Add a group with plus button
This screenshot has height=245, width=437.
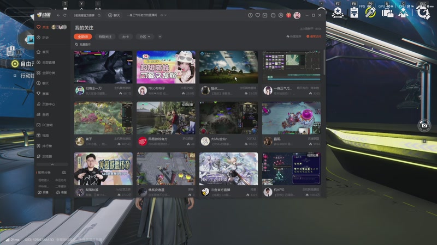pyautogui.click(x=160, y=36)
